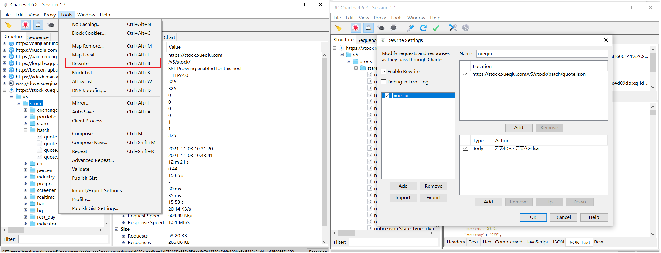Image resolution: width=661 pixels, height=253 pixels.
Task: Click Add button below the Location table
Action: (x=519, y=128)
